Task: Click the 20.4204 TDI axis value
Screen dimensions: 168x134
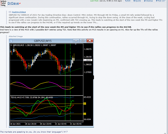Action: pos(87,119)
